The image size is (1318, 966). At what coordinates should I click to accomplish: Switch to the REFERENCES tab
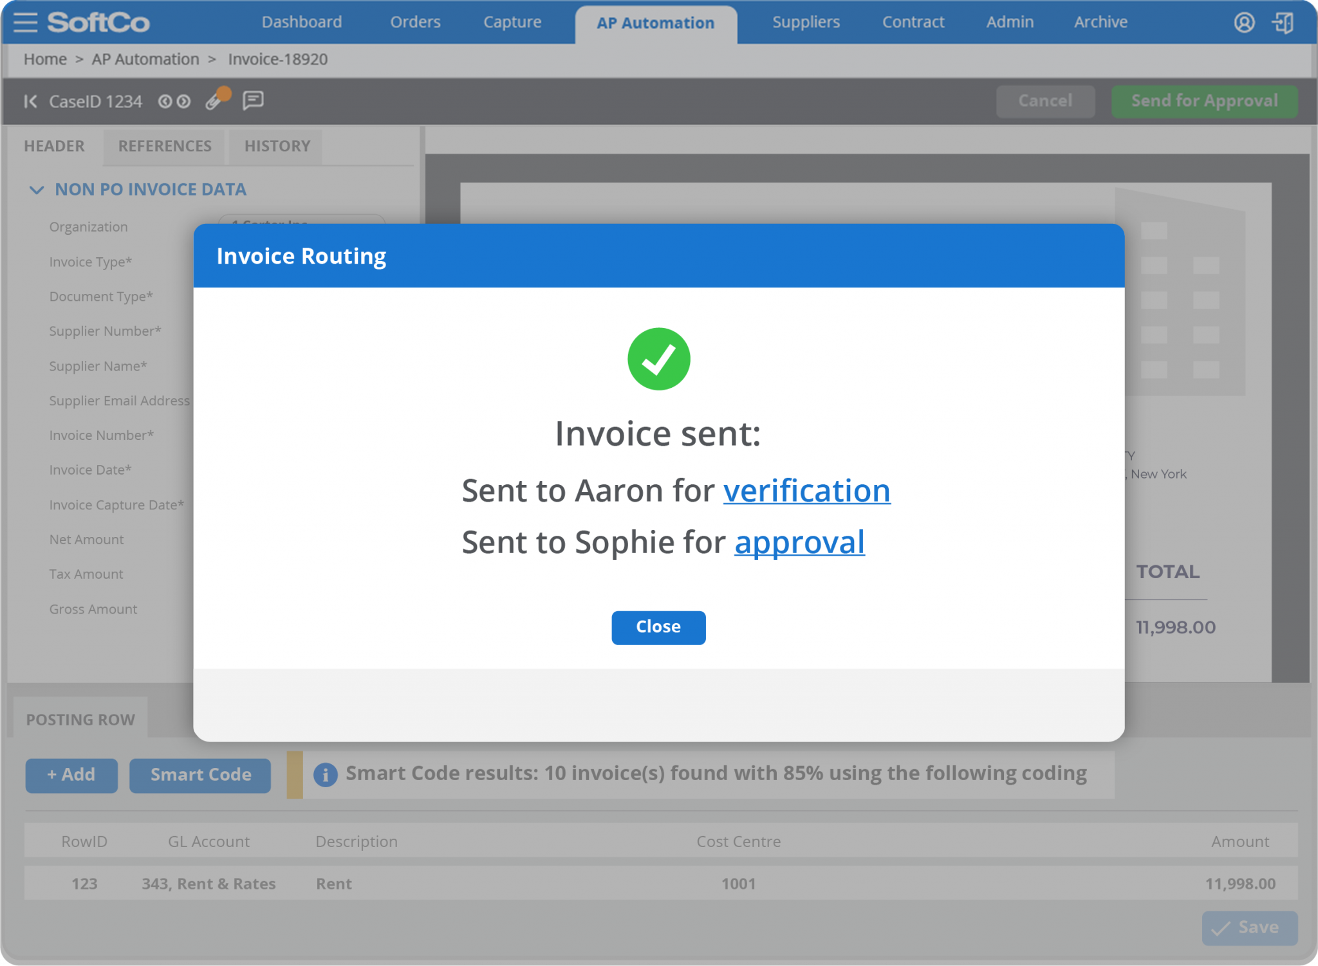click(x=164, y=146)
